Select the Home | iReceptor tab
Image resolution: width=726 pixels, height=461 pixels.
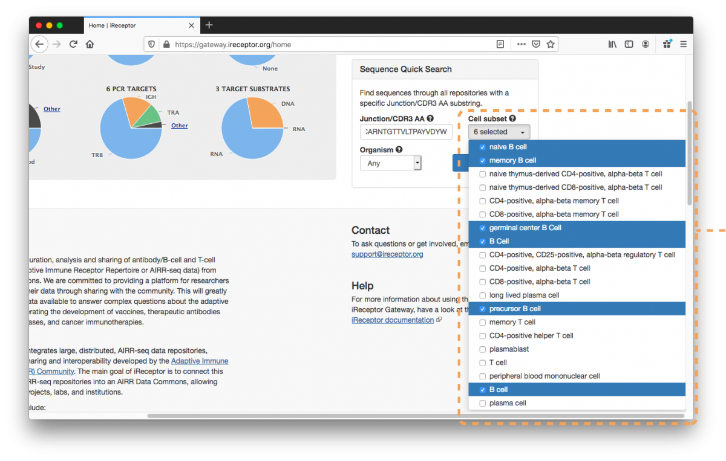142,25
